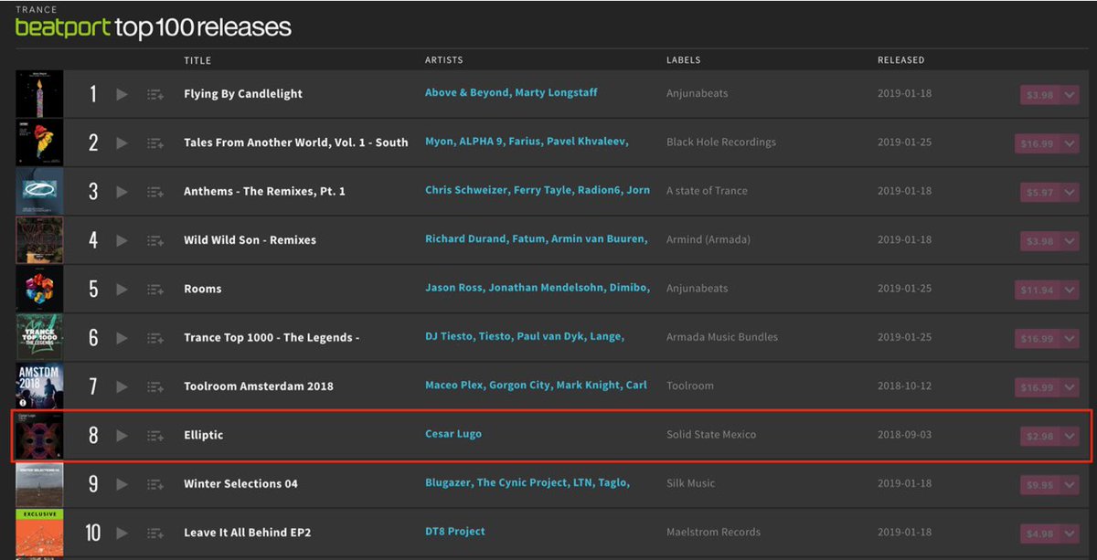1097x560 pixels.
Task: Add Rooms to the queue
Action: [x=155, y=289]
